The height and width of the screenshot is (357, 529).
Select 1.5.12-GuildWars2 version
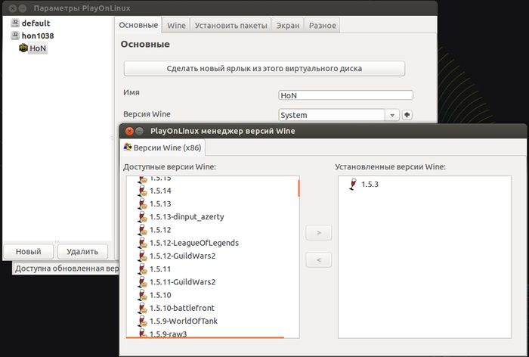[x=182, y=256]
